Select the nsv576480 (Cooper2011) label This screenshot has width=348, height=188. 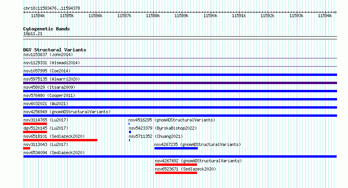pyautogui.click(x=49, y=95)
